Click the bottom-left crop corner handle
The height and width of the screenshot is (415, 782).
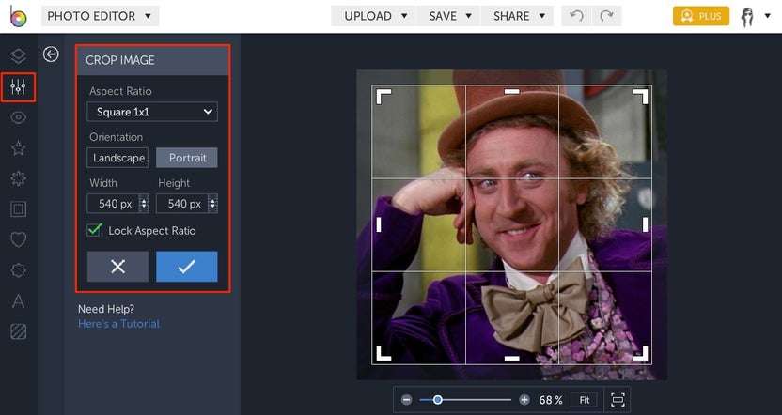pyautogui.click(x=383, y=353)
